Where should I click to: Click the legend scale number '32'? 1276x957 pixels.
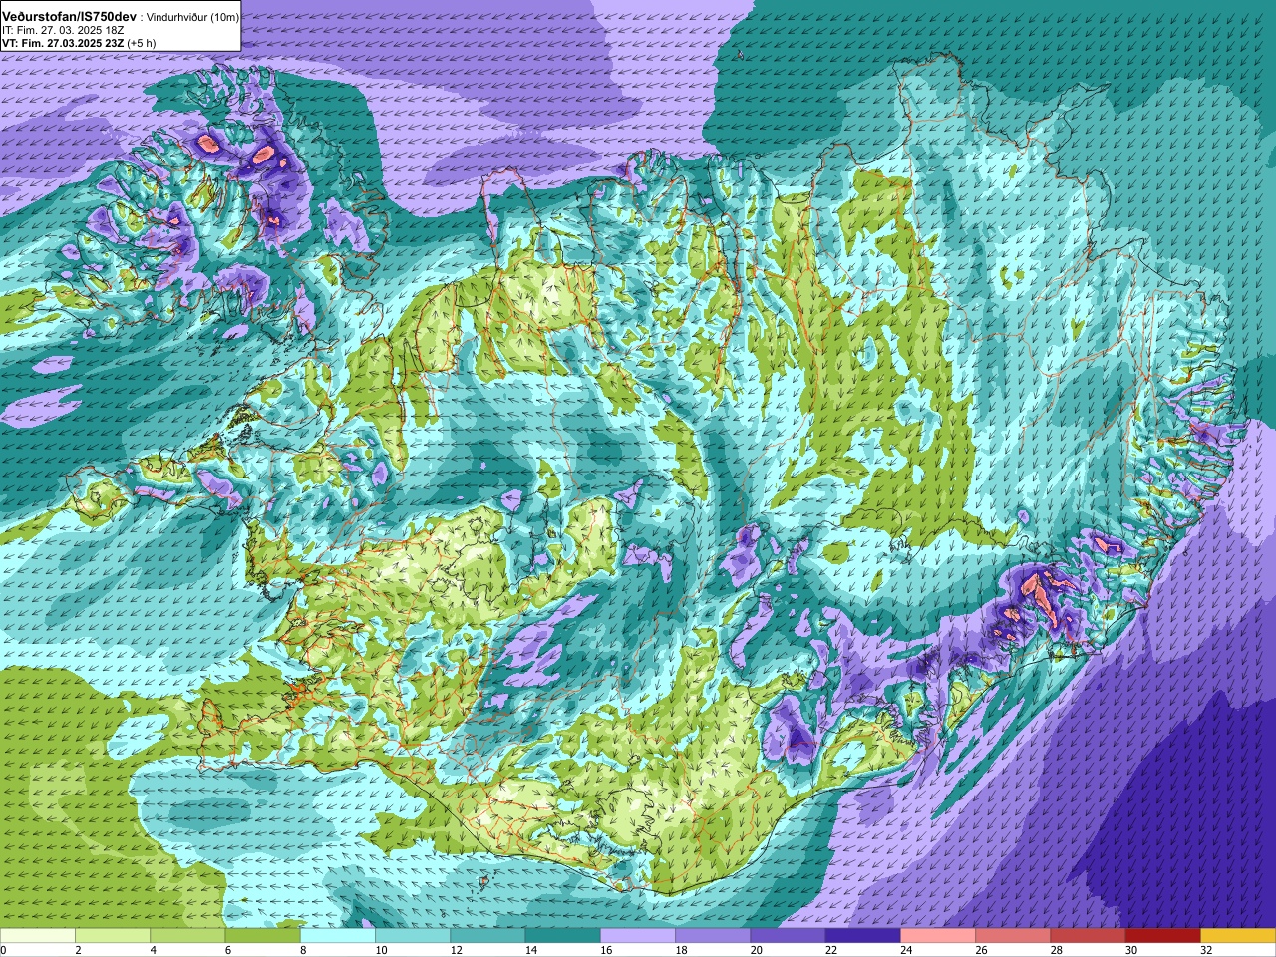pos(1206,950)
